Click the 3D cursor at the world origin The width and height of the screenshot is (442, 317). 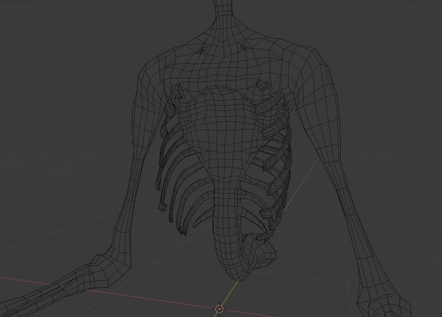[219, 309]
